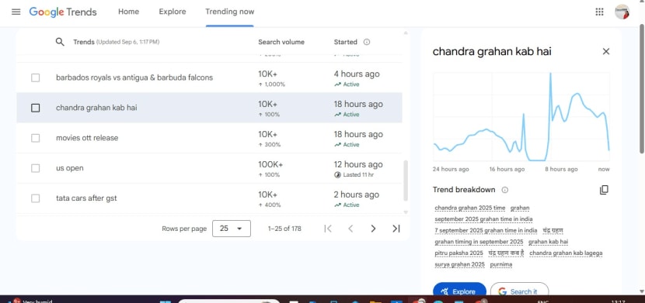Open the user account avatar
This screenshot has height=303, width=645.
click(x=622, y=12)
